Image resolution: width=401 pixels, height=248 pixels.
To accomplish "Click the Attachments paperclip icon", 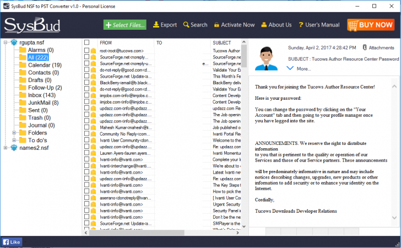I will click(365, 47).
